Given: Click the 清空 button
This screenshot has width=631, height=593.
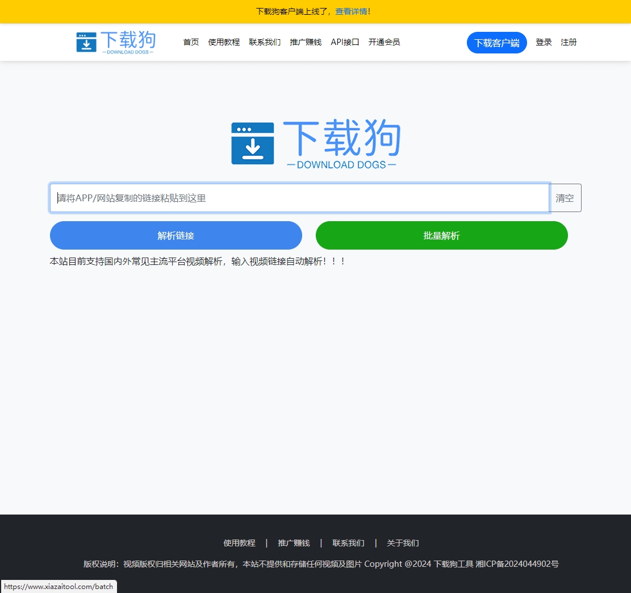Looking at the screenshot, I should click(565, 198).
